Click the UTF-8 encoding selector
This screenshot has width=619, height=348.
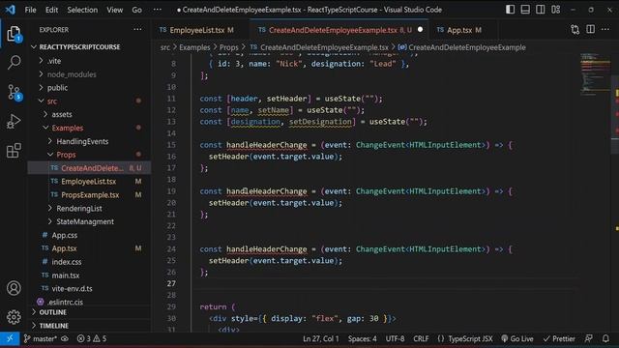395,338
